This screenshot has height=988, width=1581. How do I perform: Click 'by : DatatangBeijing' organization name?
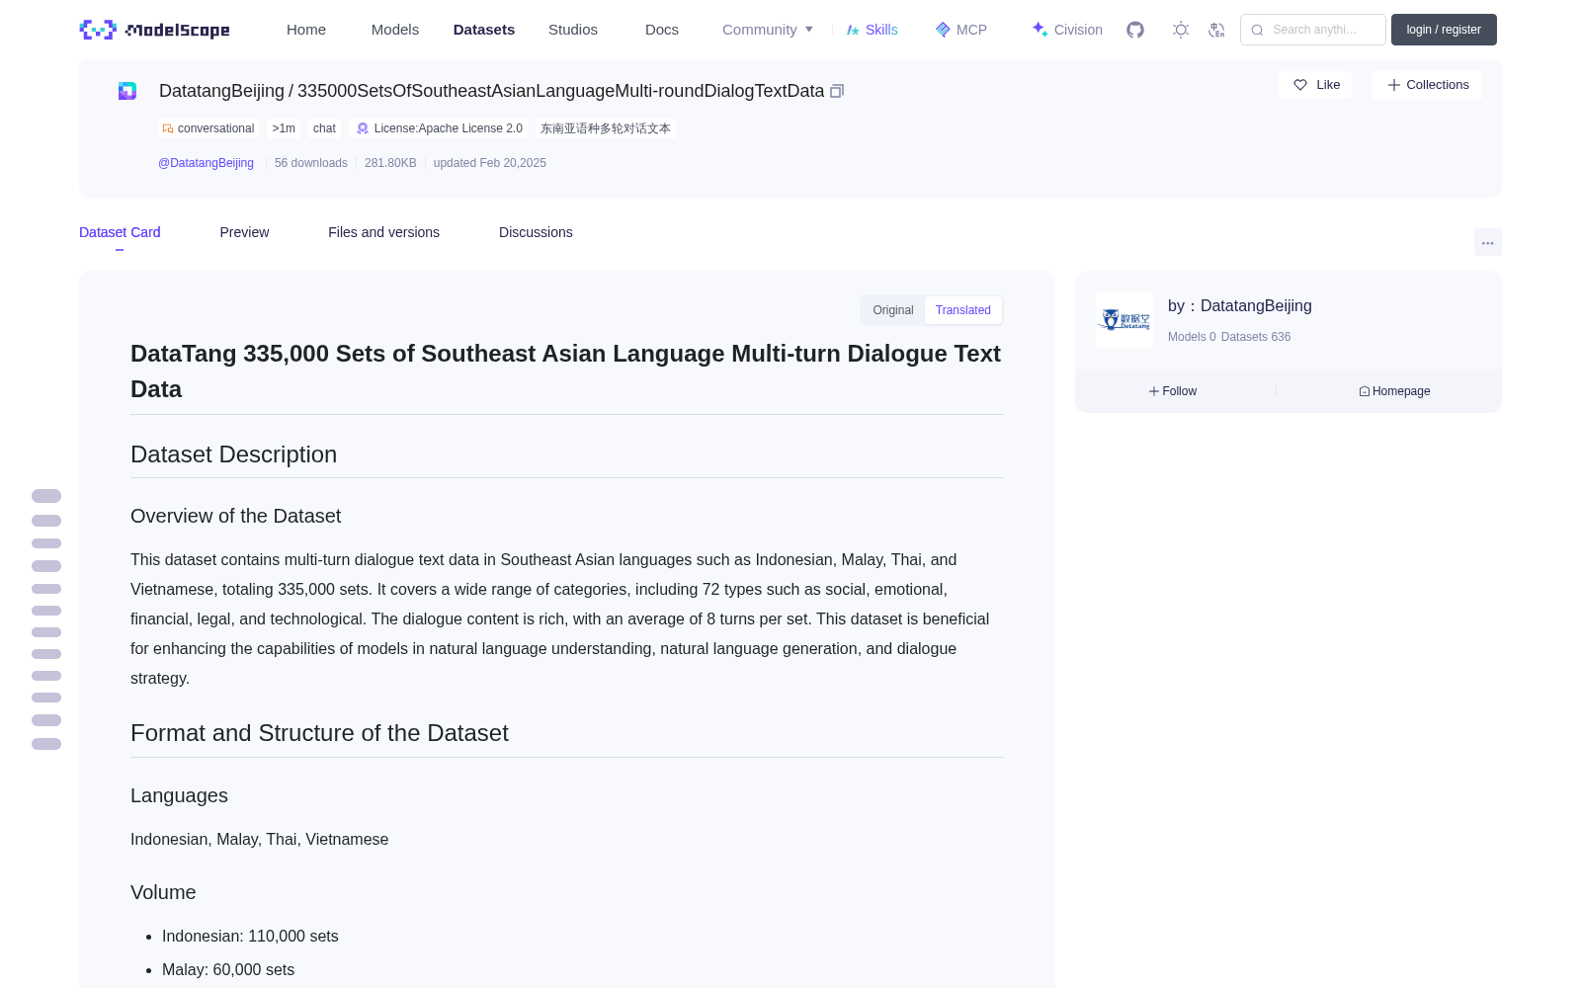point(1240,306)
